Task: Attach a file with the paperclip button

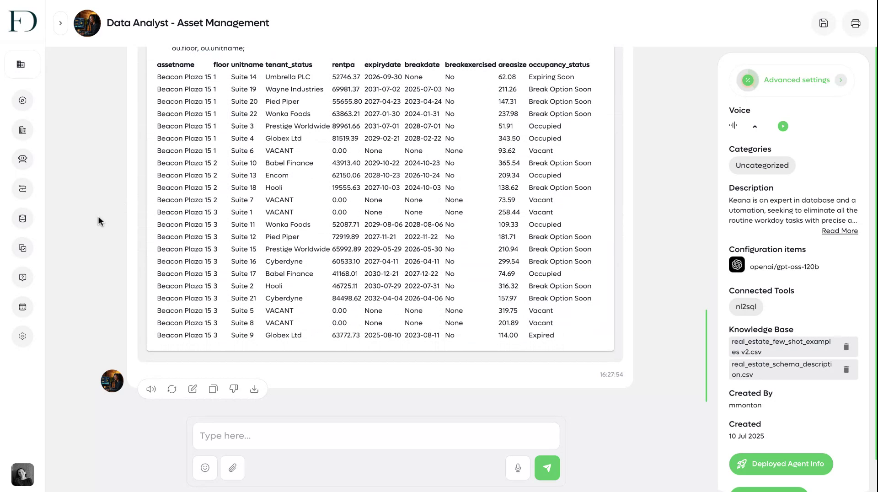Action: (232, 468)
